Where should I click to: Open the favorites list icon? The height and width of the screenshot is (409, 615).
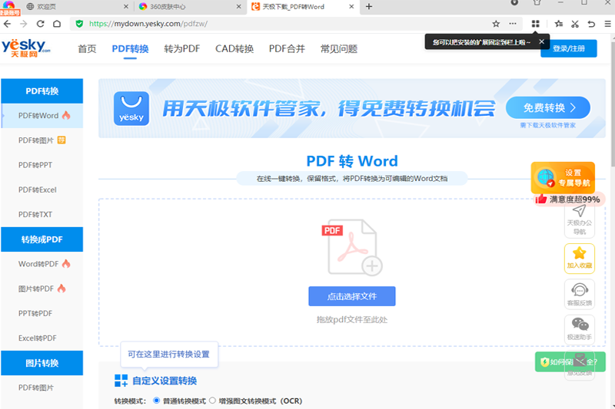click(559, 24)
